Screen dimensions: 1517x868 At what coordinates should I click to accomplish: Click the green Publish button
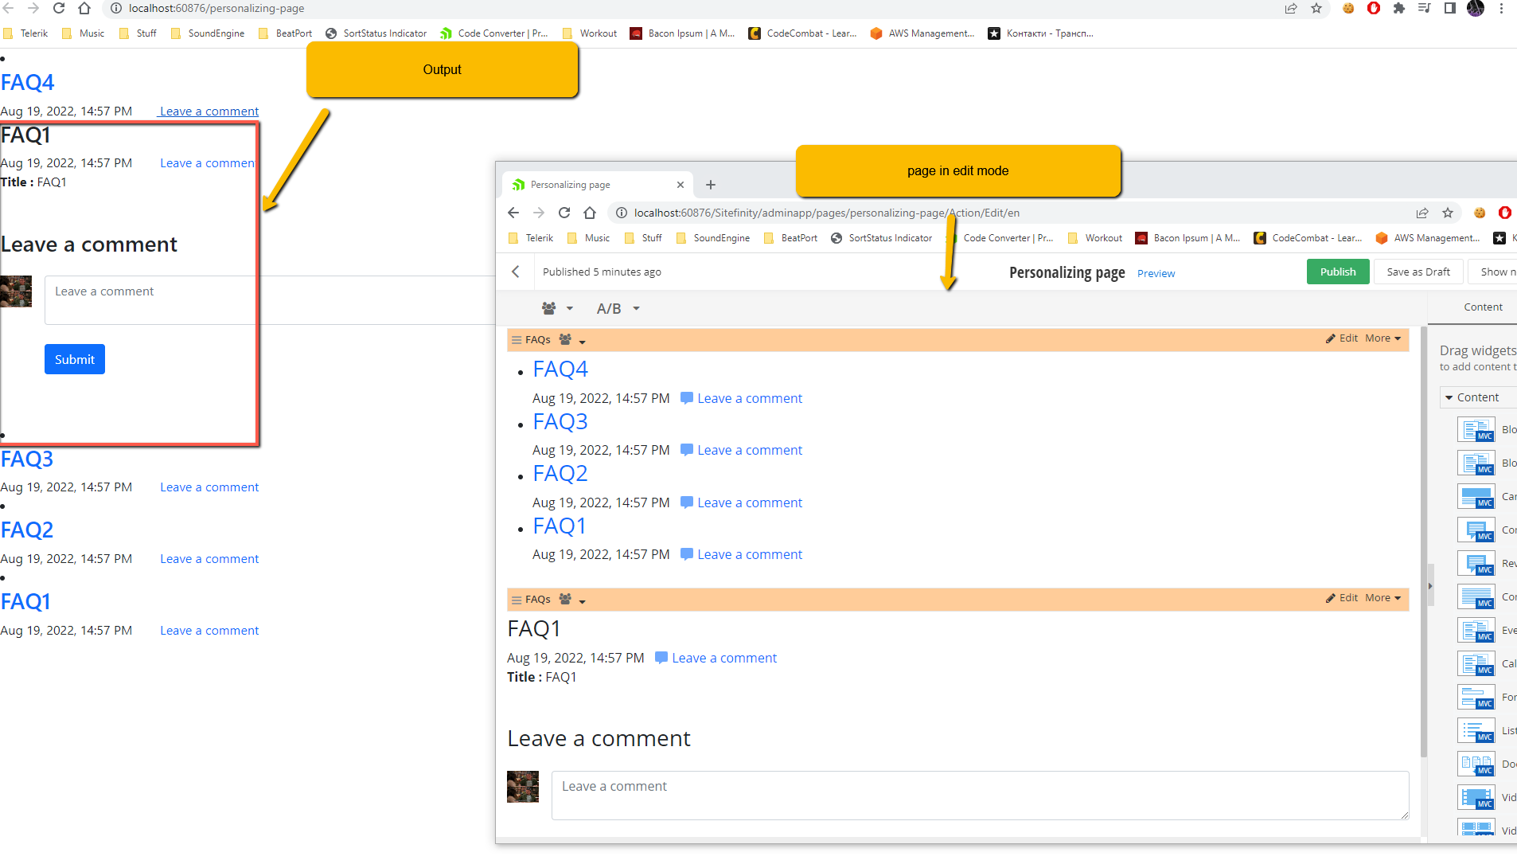tap(1337, 272)
